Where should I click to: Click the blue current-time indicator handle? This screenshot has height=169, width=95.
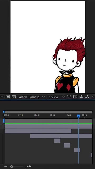(x=79, y=116)
